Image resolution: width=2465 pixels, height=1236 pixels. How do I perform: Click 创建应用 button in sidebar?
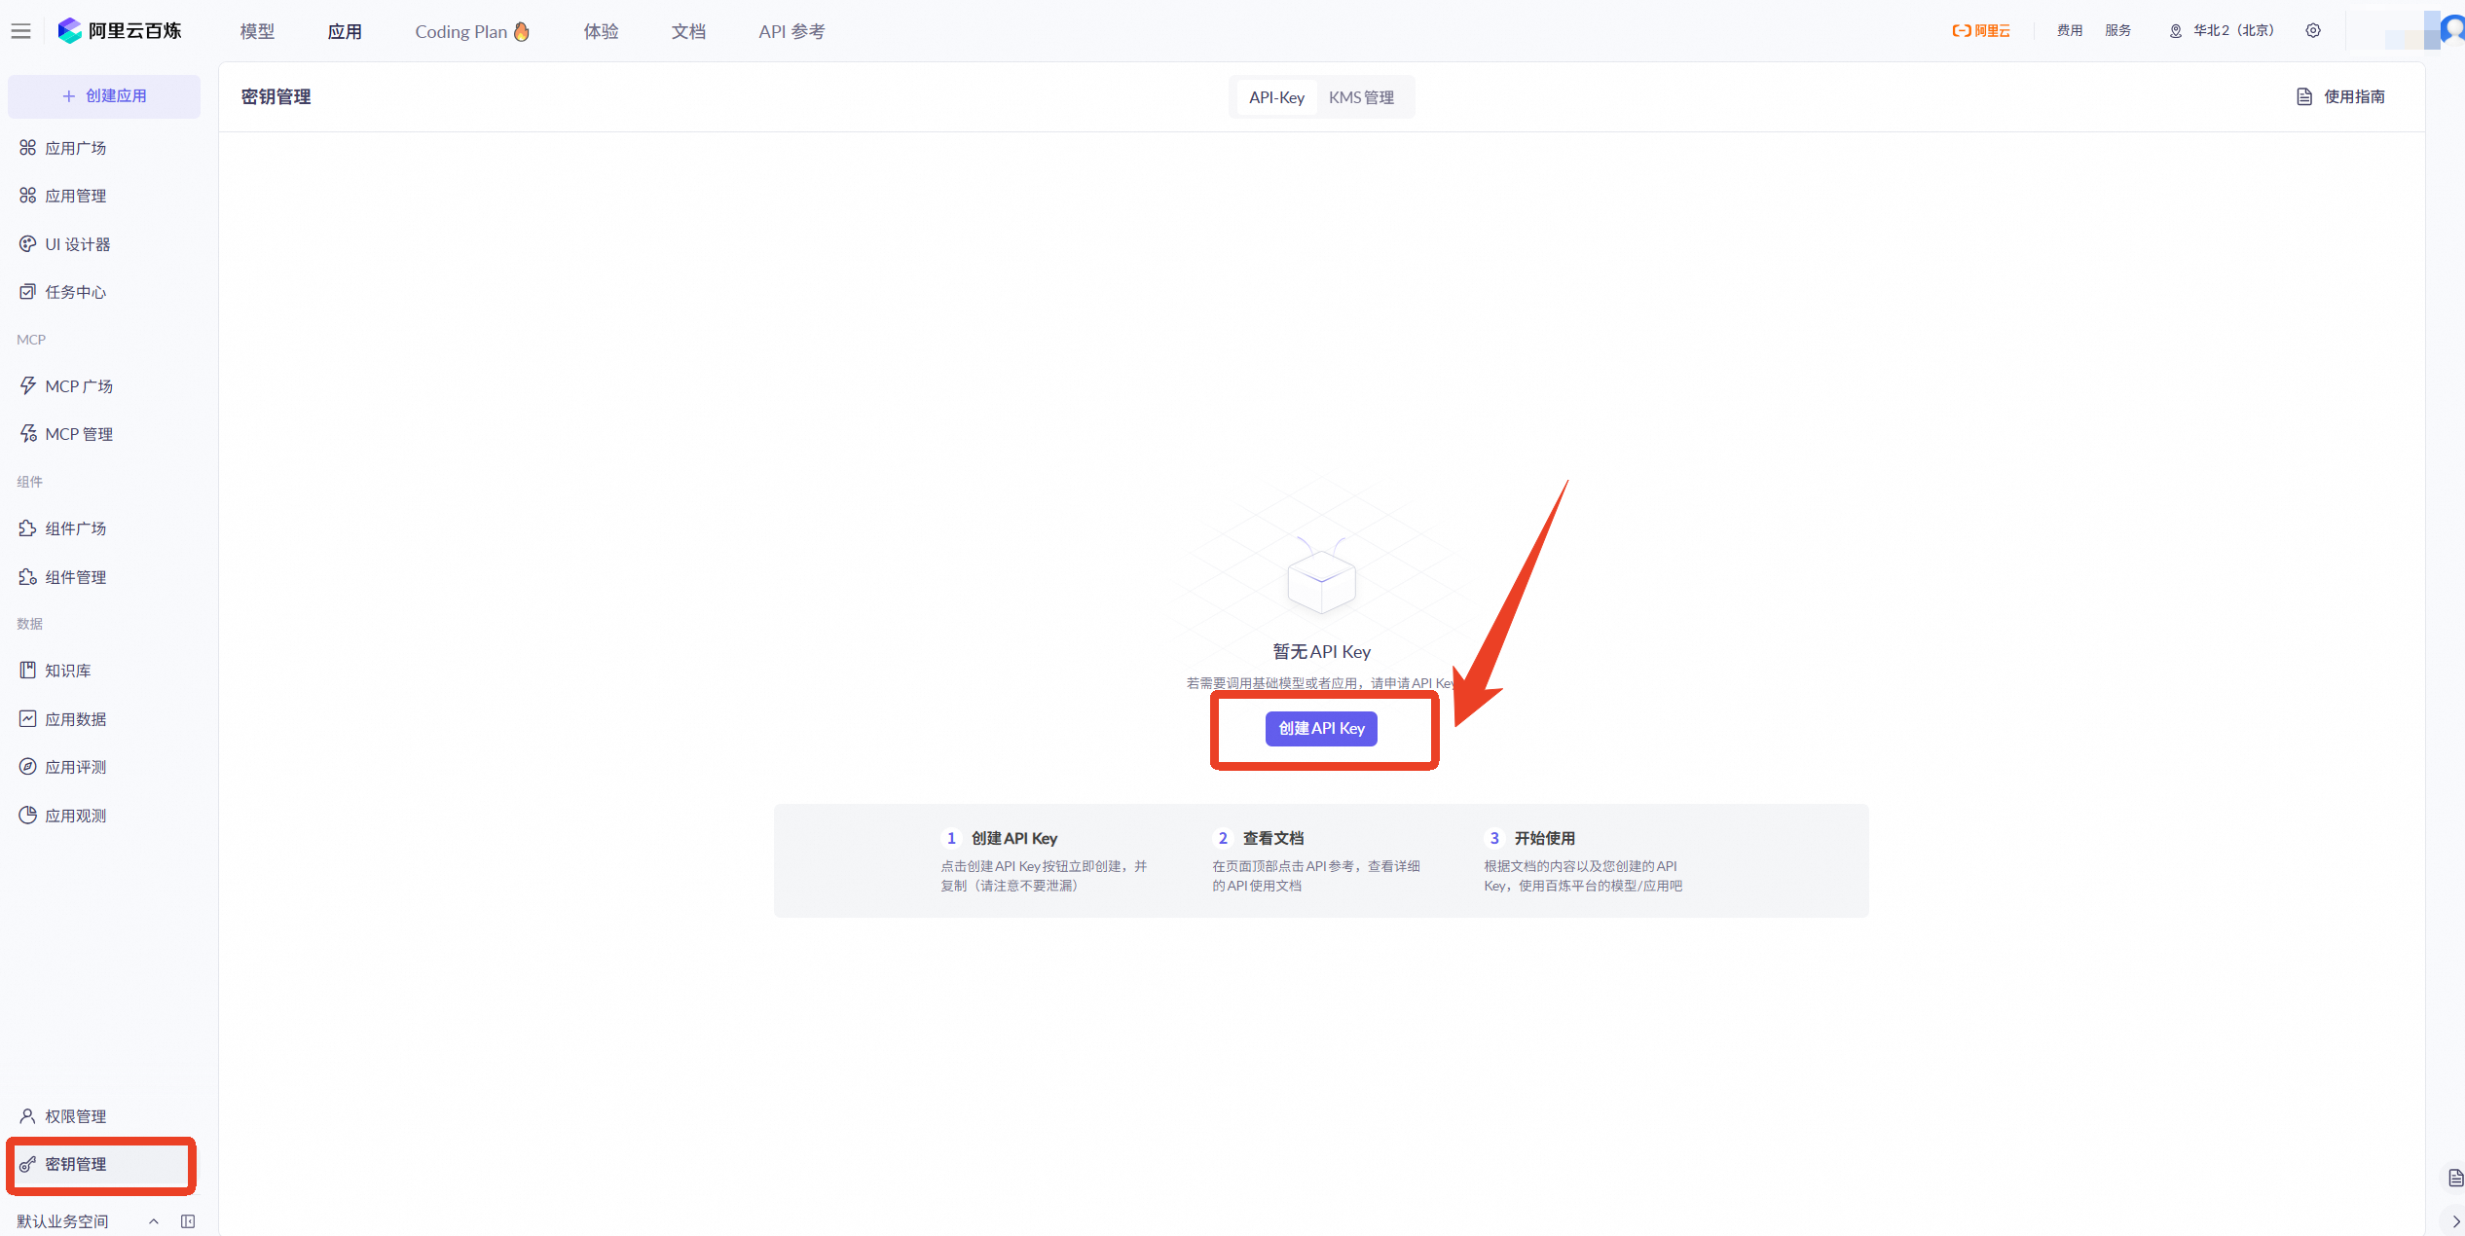coord(104,95)
